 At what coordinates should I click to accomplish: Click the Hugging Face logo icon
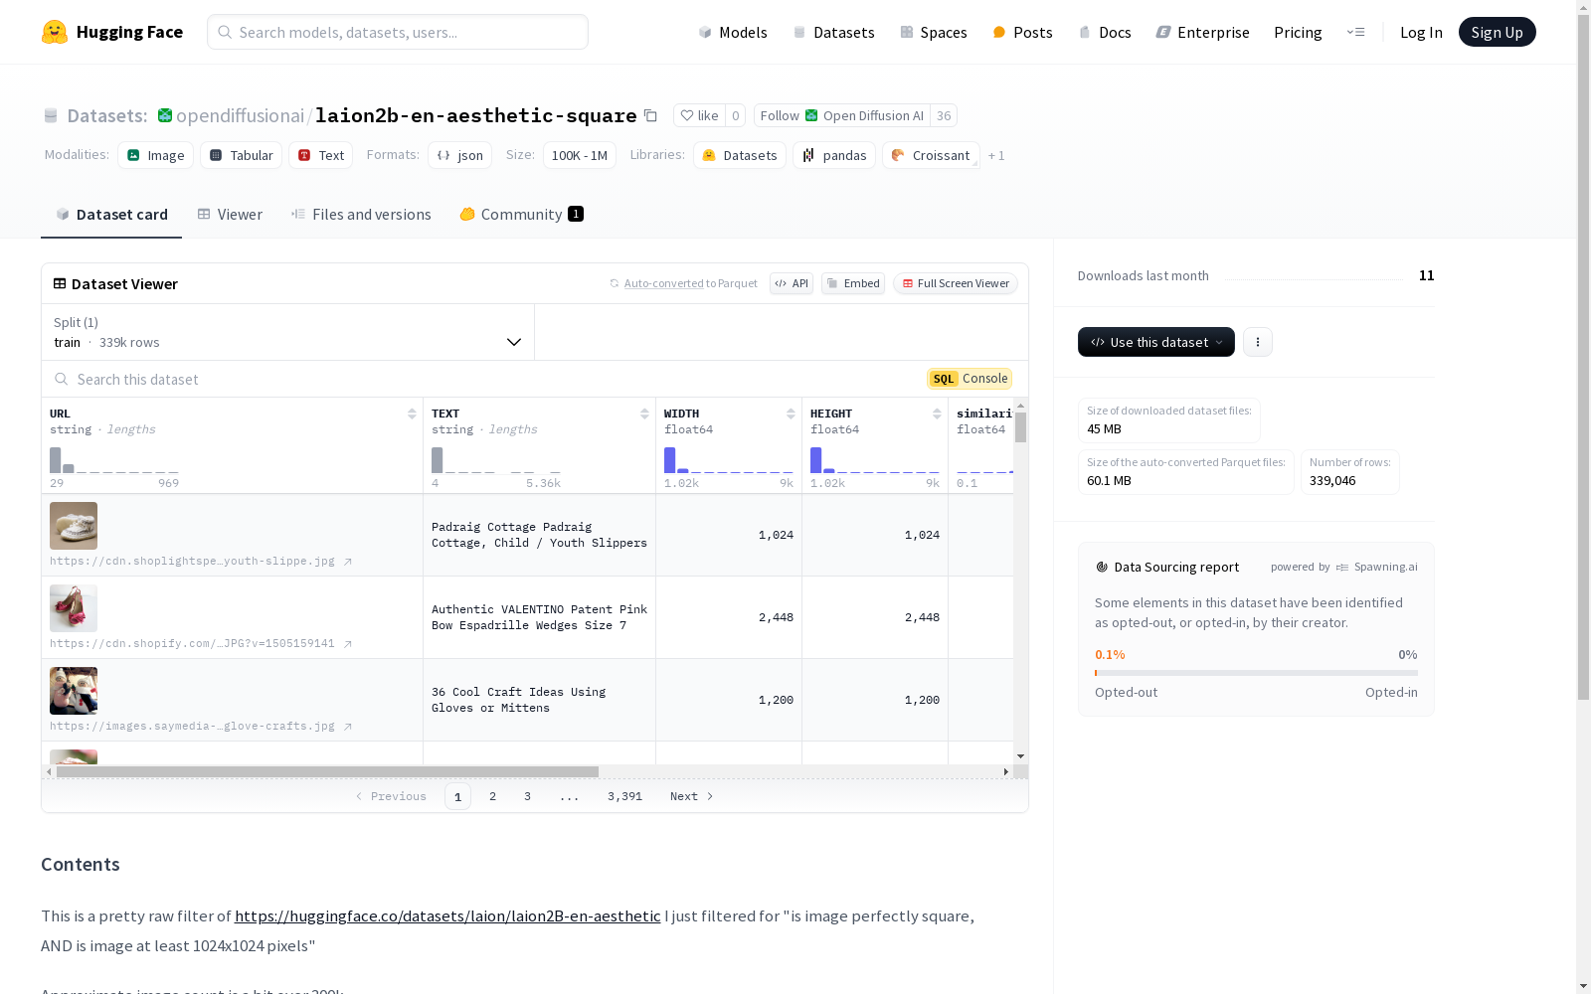click(55, 32)
